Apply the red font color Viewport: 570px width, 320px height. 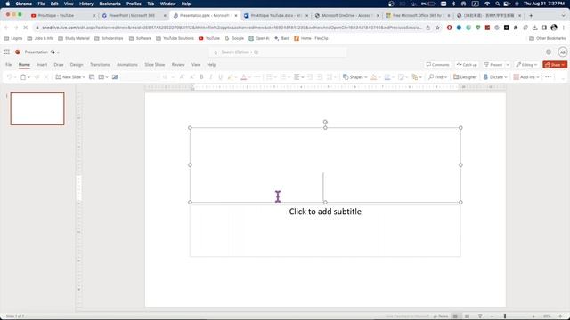(x=243, y=77)
